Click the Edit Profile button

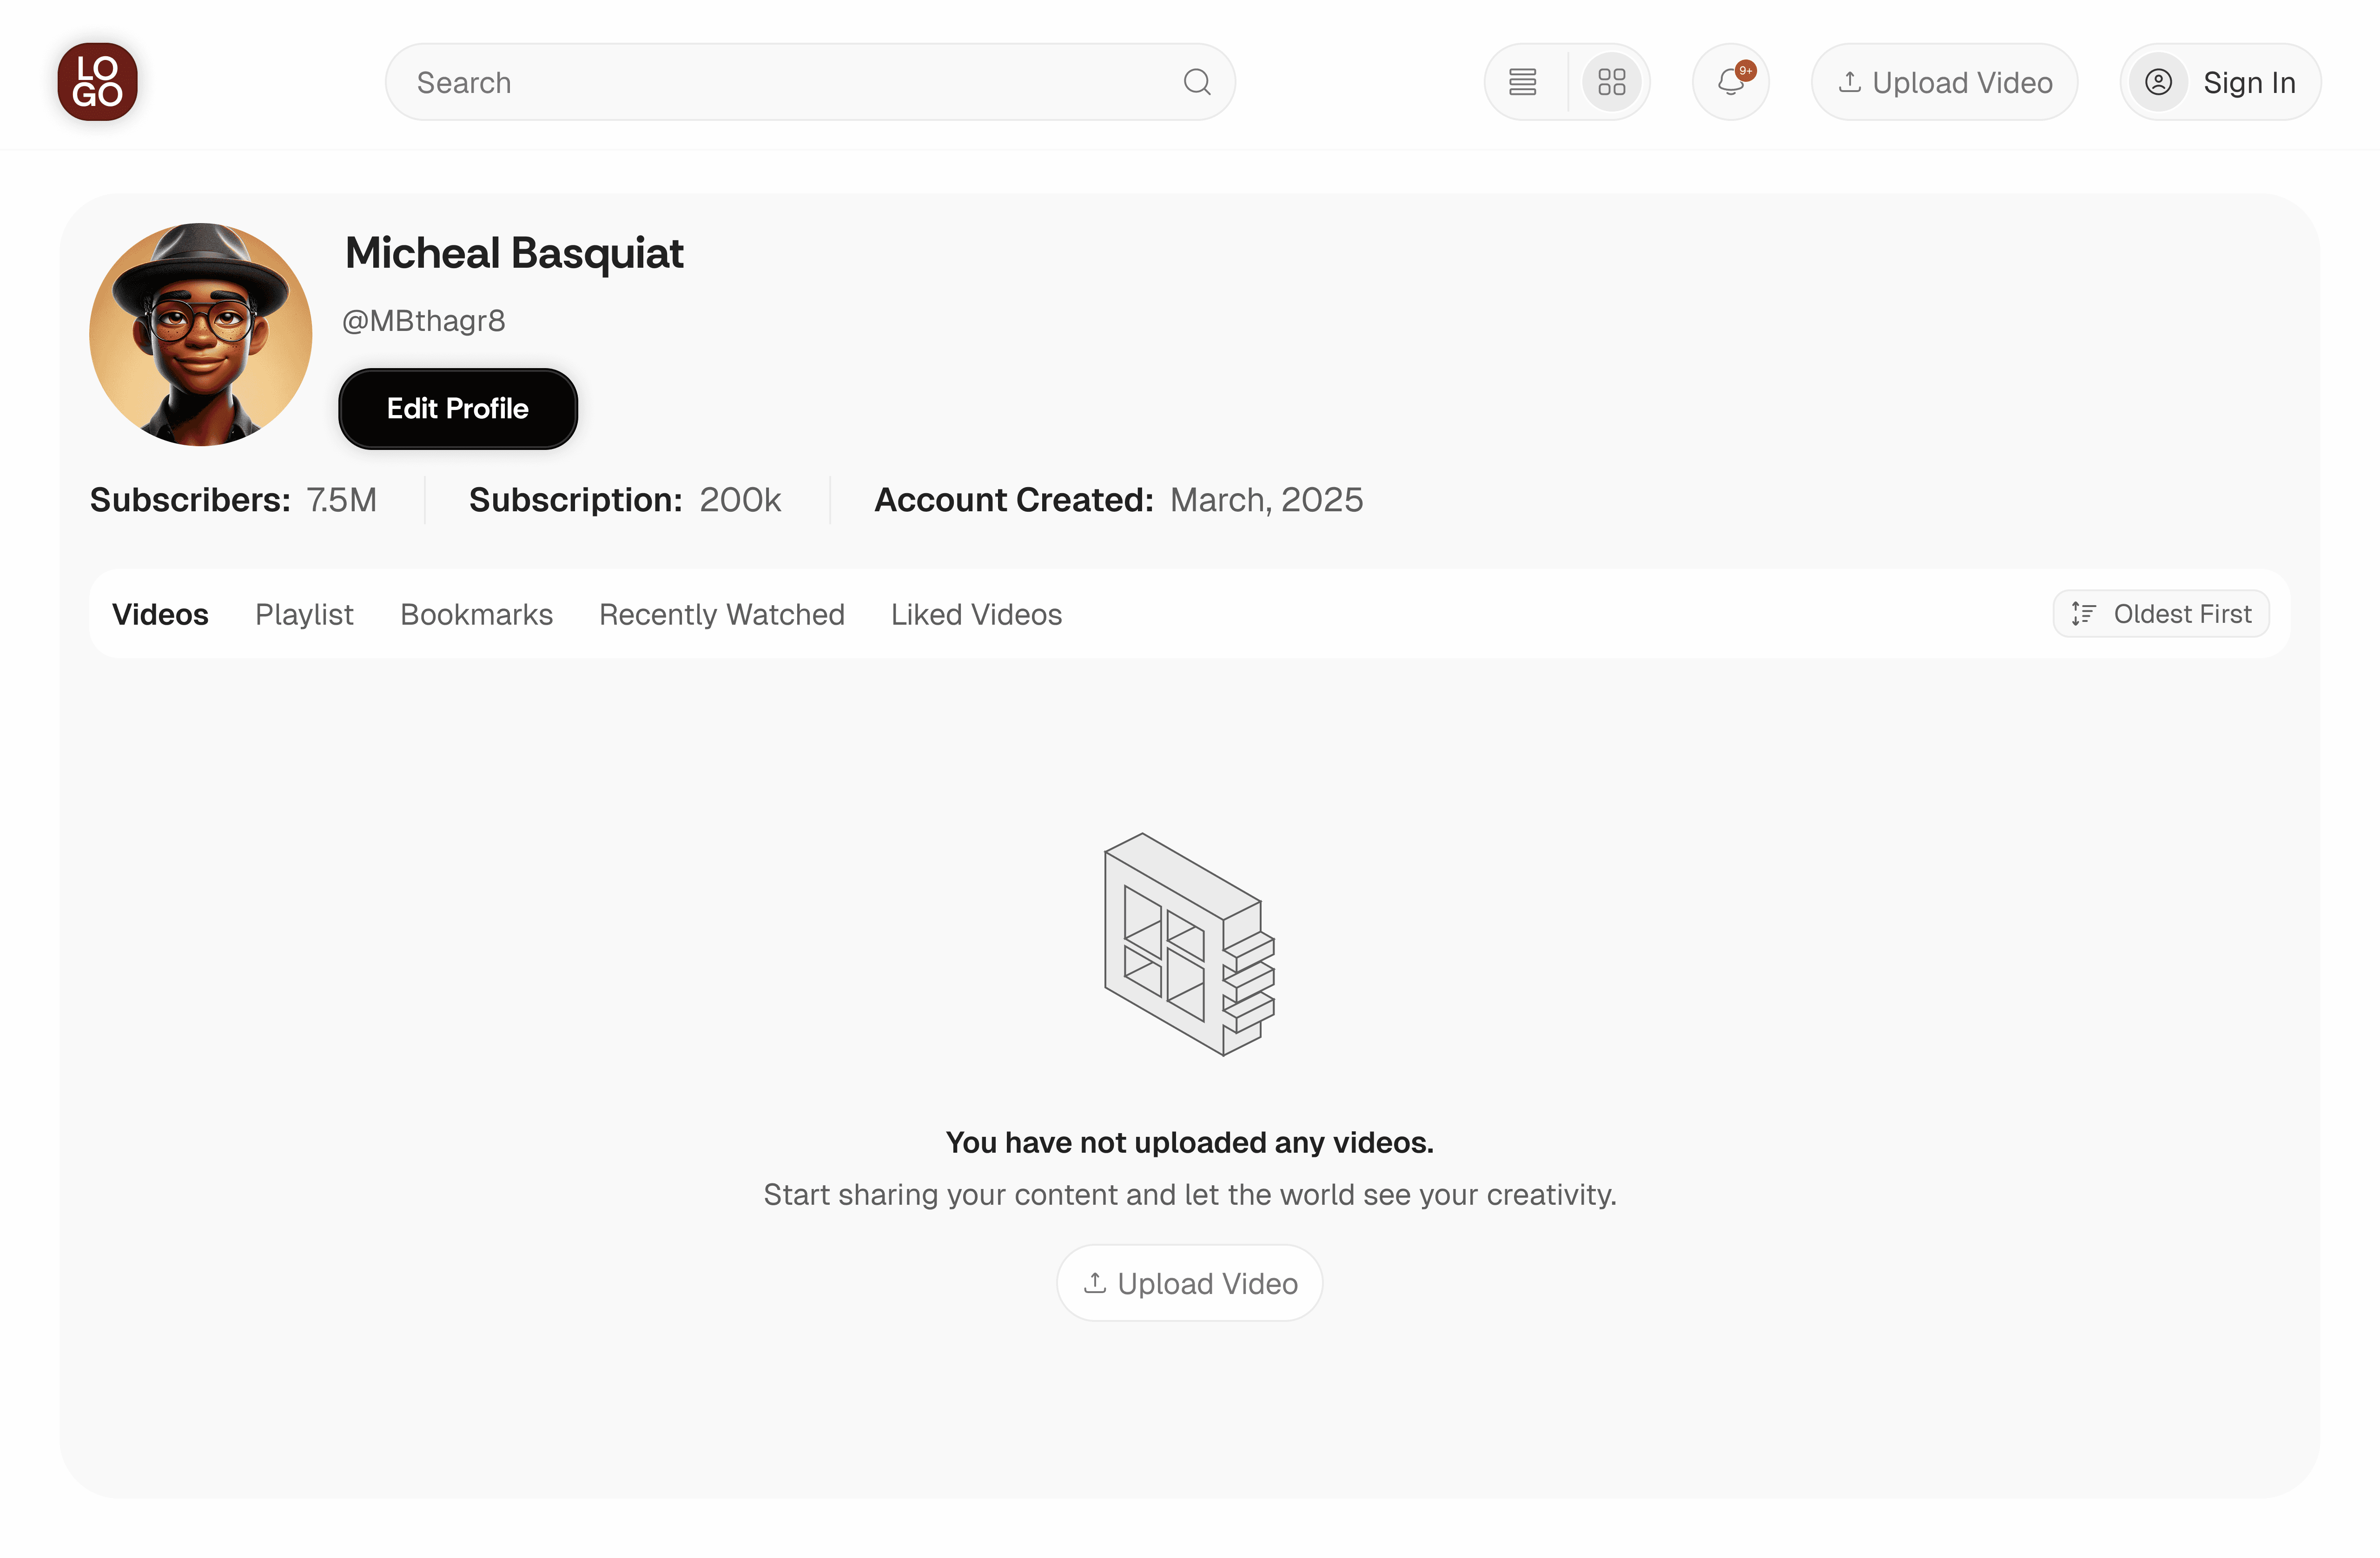(458, 408)
